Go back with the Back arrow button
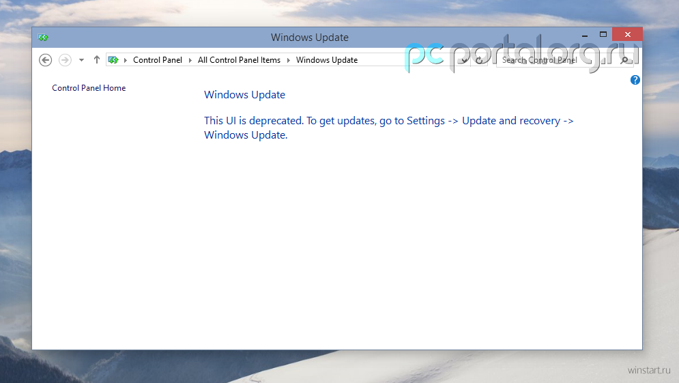This screenshot has height=383, width=679. tap(46, 60)
